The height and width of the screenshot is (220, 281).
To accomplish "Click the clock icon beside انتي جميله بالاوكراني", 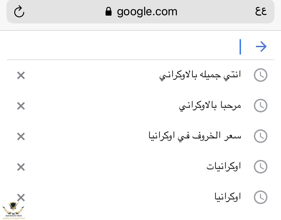I will tap(261, 75).
